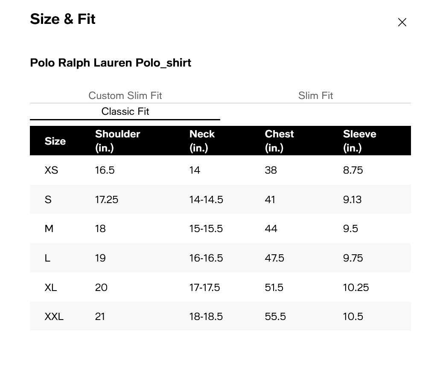Viewport: 443px width, 384px height.
Task: Click the Neck (in.) column header
Action: pos(202,141)
